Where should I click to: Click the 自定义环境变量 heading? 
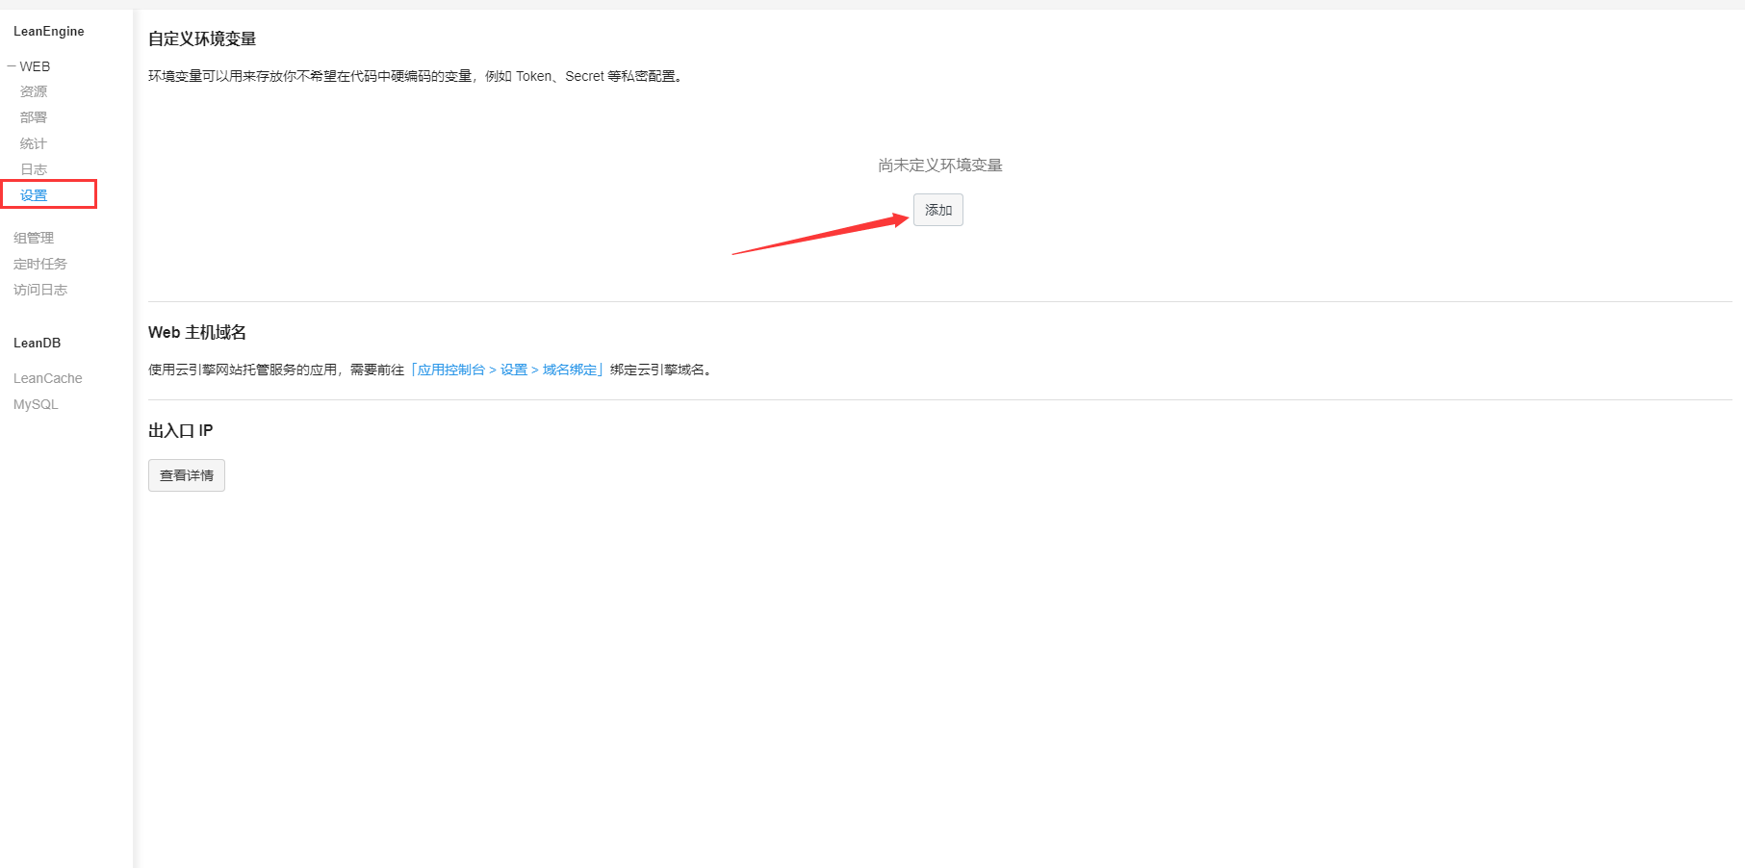tap(202, 38)
